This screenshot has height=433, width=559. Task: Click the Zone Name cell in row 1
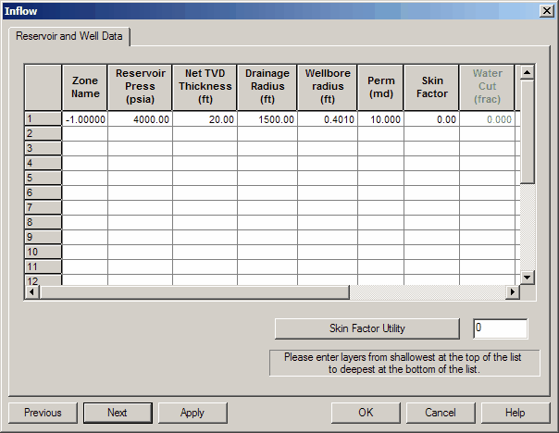click(x=84, y=119)
